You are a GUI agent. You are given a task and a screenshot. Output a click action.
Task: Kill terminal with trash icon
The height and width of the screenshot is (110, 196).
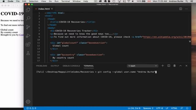click(175, 66)
